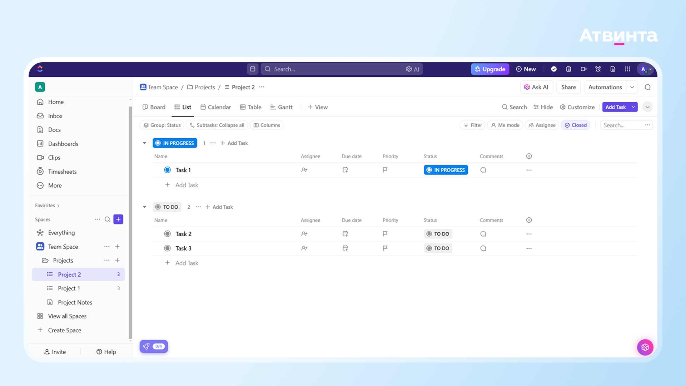Collapse the IN PROGRESS group
The image size is (686, 386).
point(144,143)
